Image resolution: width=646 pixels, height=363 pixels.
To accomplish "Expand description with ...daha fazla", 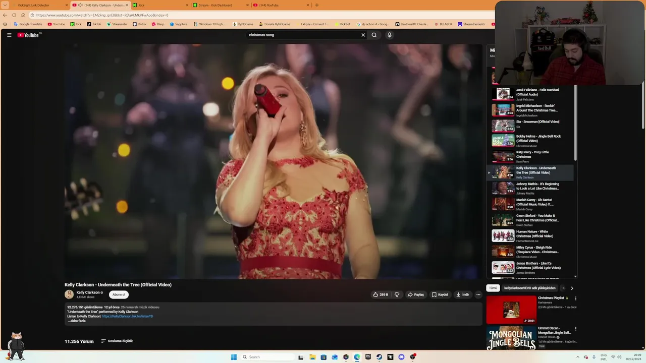I will point(76,321).
